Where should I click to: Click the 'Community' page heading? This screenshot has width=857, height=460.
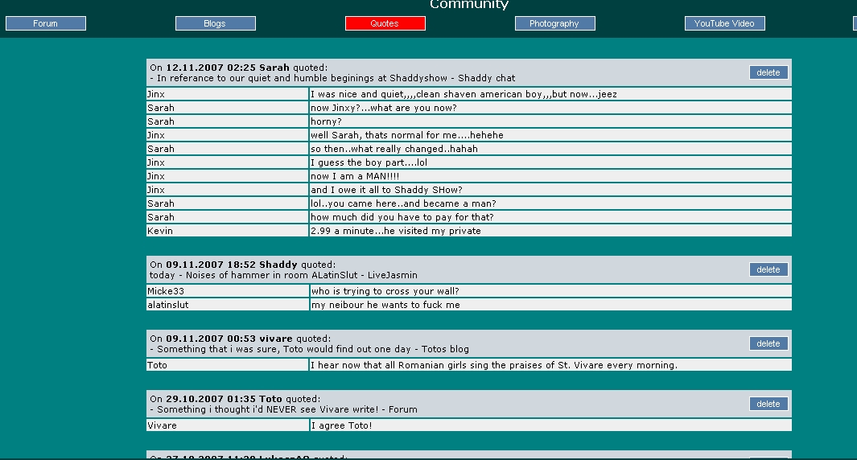(469, 5)
